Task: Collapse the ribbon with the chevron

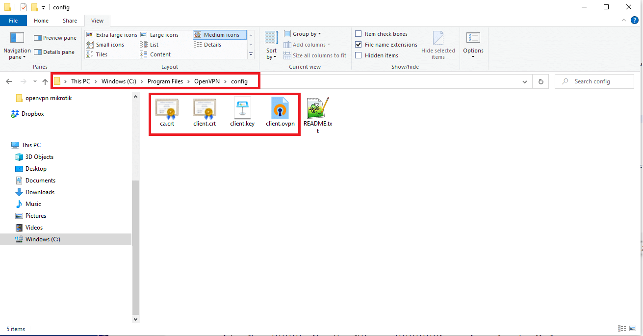Action: click(624, 20)
